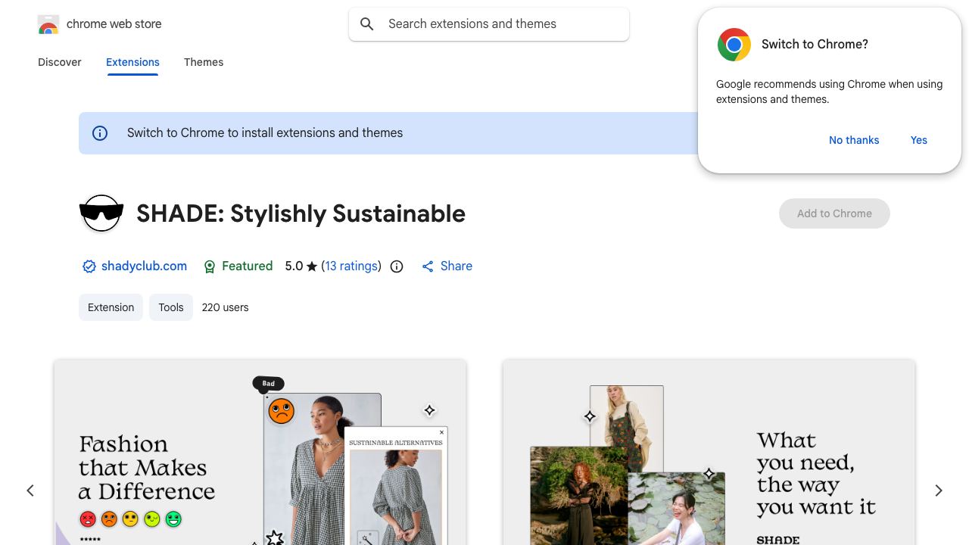Click the search magnifier icon
This screenshot has height=545, width=969.
367,24
